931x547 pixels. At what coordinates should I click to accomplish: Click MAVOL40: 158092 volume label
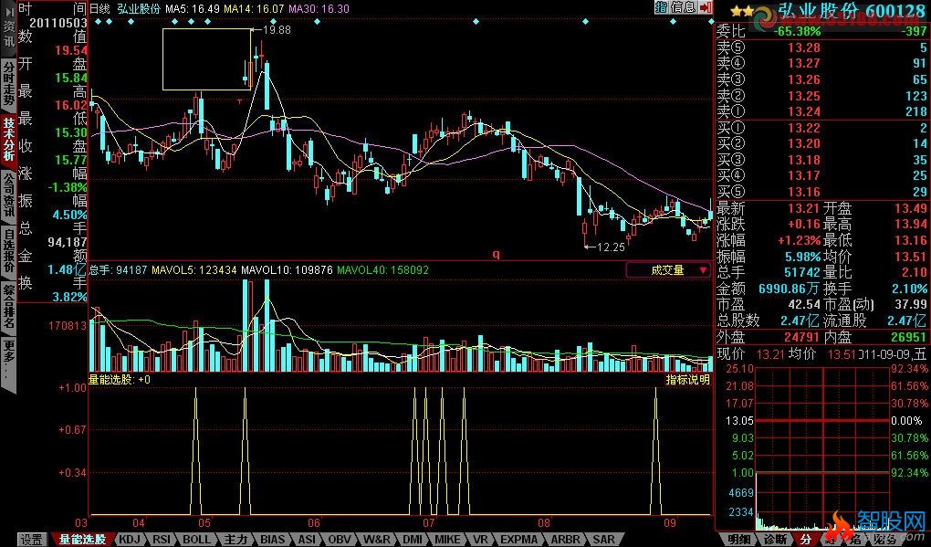pyautogui.click(x=383, y=270)
